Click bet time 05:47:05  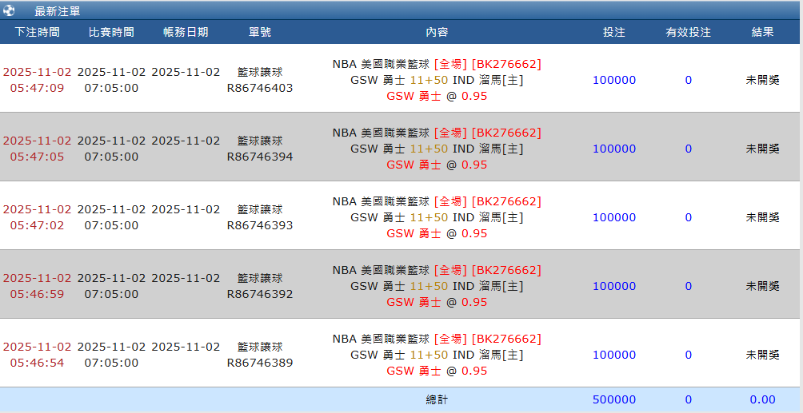point(37,157)
